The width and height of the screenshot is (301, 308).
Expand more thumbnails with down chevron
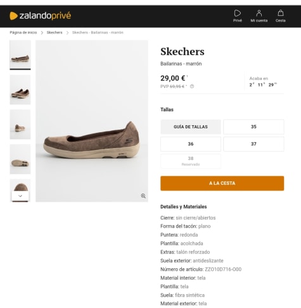[20, 196]
